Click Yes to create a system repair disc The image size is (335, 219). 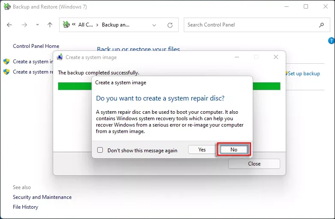click(x=202, y=149)
